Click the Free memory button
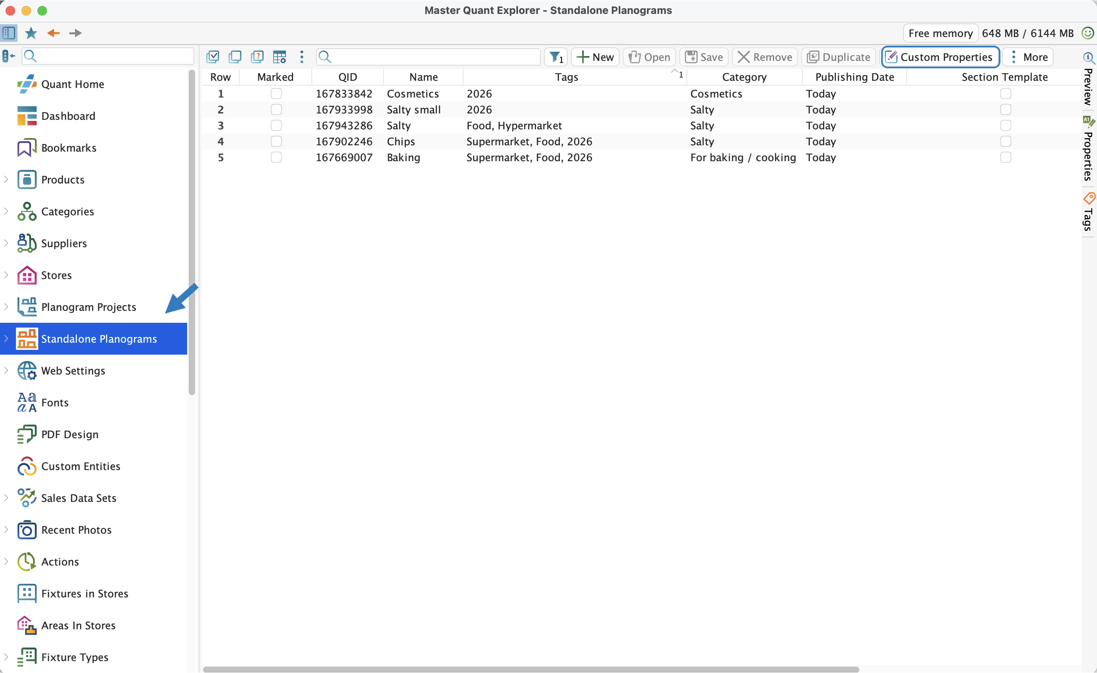This screenshot has height=673, width=1097. (940, 33)
